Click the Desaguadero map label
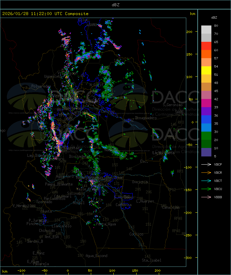231x275 pixels. [146, 118]
